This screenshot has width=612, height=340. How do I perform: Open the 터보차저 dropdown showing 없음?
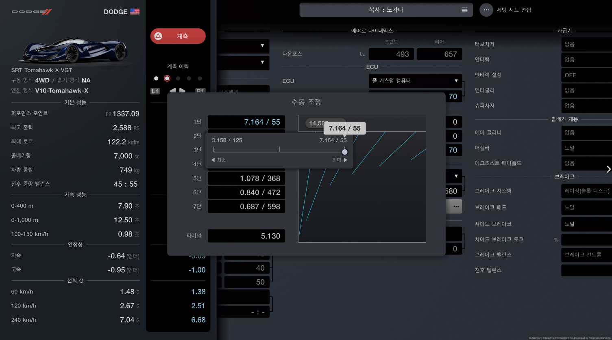586,44
